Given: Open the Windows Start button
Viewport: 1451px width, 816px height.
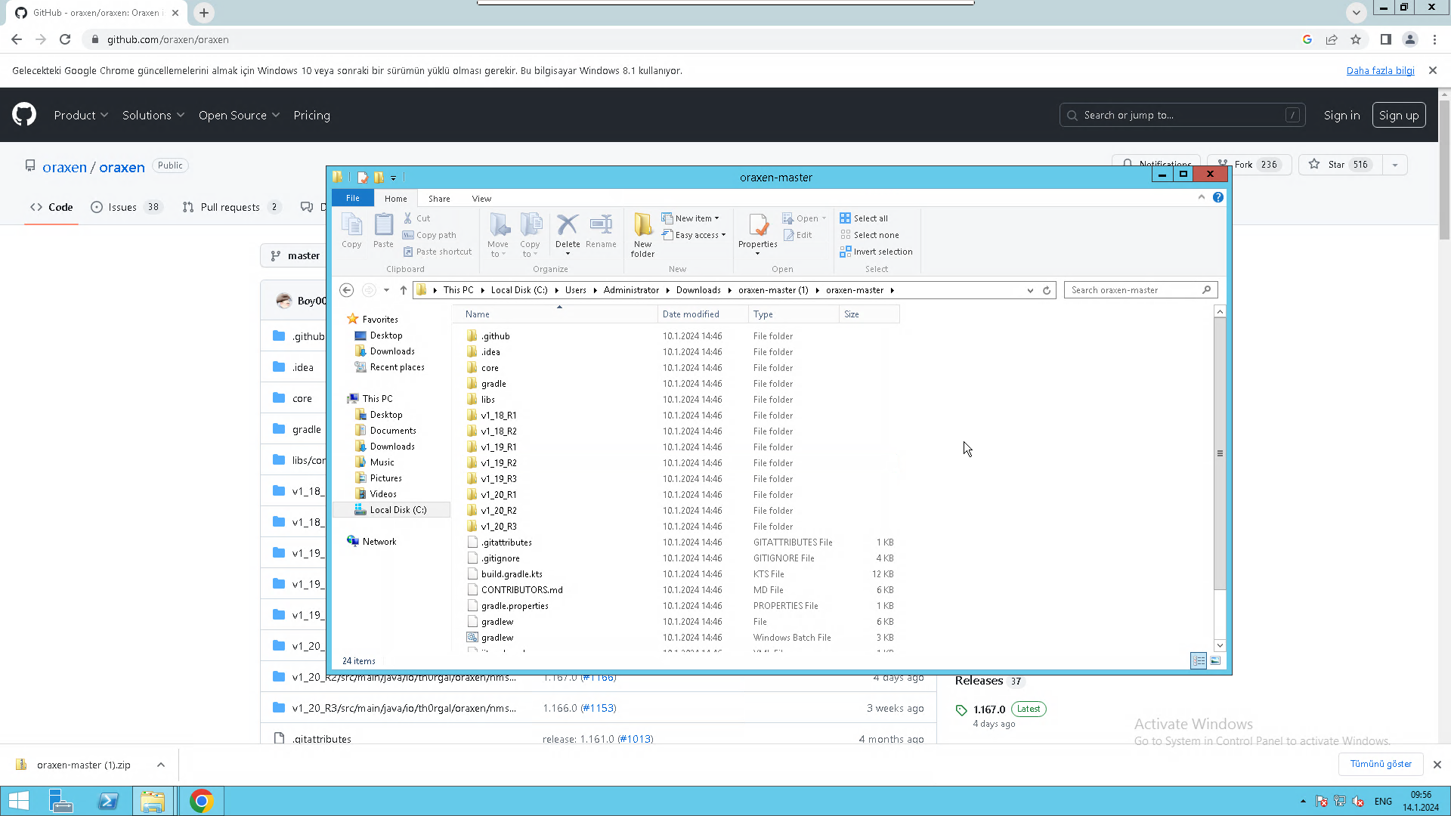Looking at the screenshot, I should pyautogui.click(x=19, y=801).
